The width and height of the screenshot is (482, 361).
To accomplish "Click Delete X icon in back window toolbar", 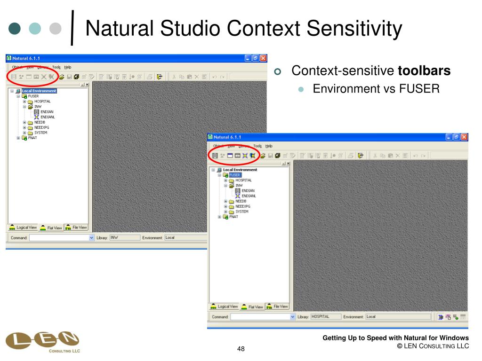I will tap(197, 77).
